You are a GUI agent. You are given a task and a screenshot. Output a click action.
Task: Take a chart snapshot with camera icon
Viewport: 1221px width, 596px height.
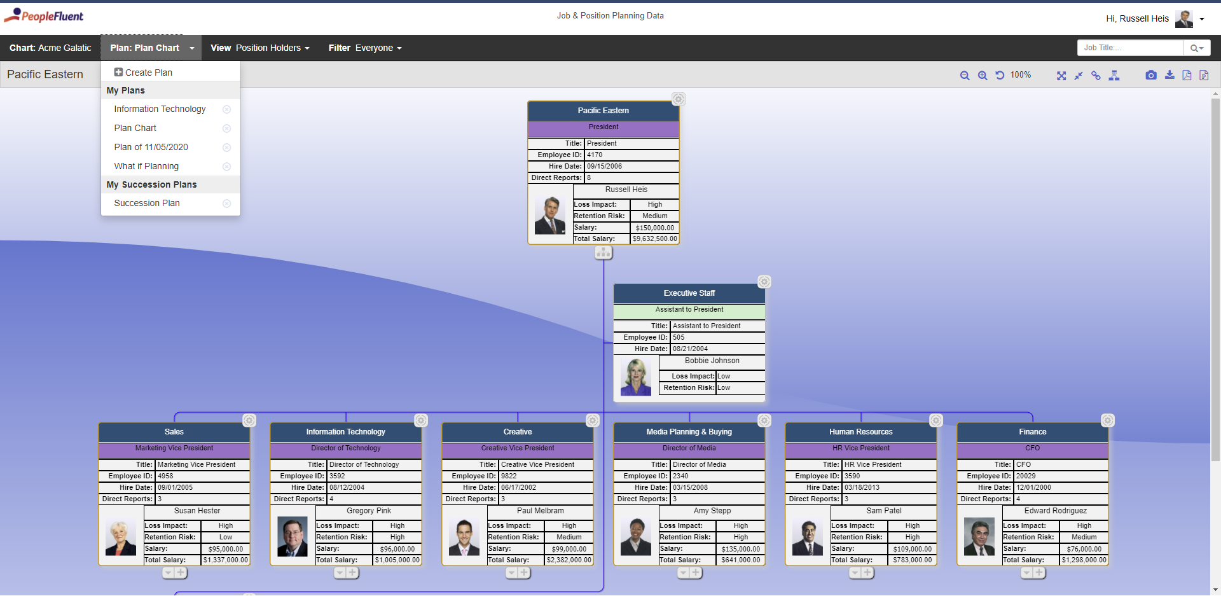tap(1151, 75)
